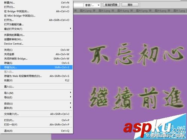
Task: Expand the 导出(E) submenu
Action: tap(36, 97)
